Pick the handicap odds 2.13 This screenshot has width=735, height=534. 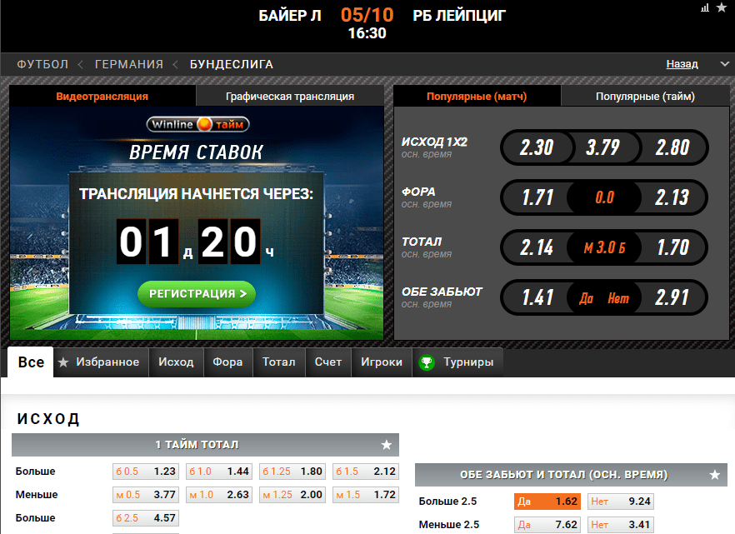coord(672,197)
